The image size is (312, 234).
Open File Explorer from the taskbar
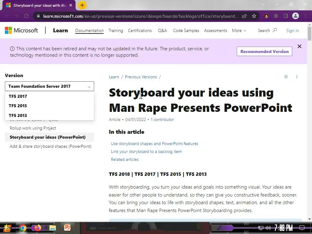53,228
